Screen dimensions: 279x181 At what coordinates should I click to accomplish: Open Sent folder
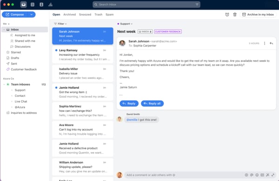(14, 64)
